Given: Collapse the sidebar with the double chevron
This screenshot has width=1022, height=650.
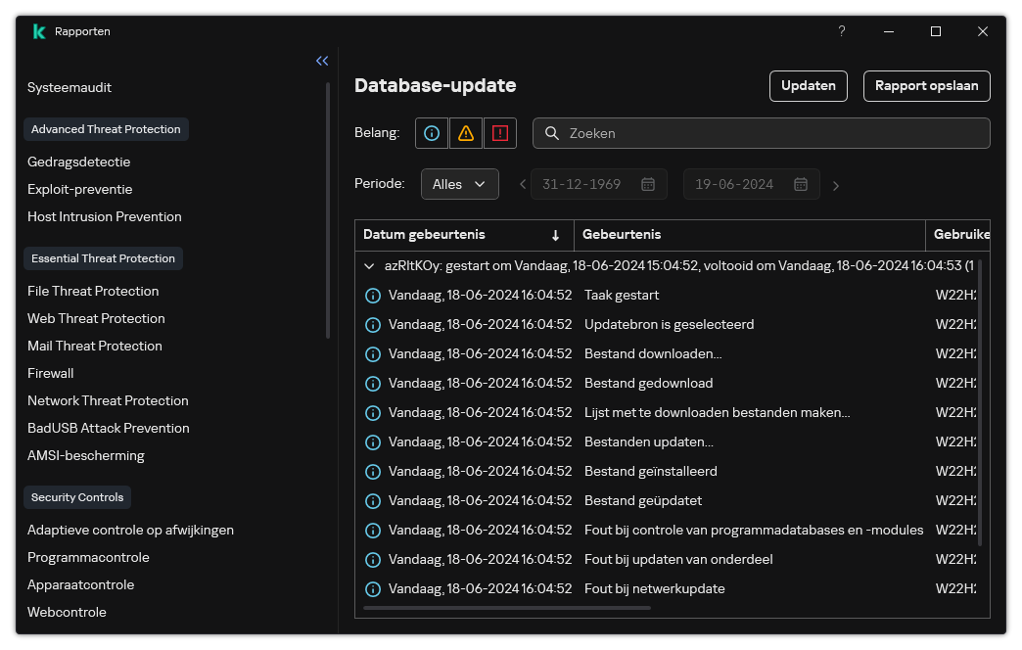Looking at the screenshot, I should click(x=322, y=61).
